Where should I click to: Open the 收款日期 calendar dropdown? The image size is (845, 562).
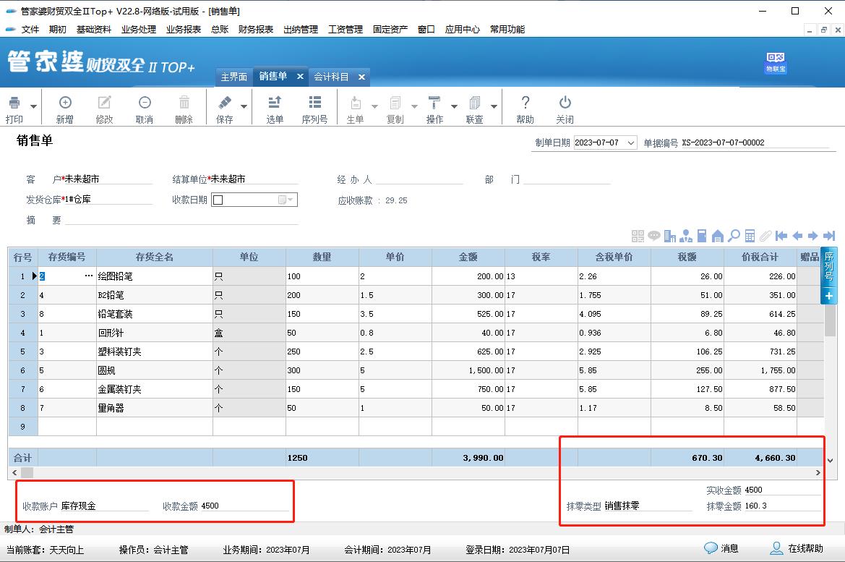[286, 200]
